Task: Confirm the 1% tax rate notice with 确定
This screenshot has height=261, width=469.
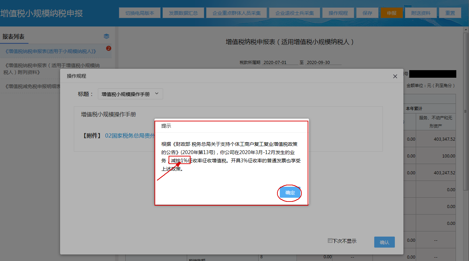Action: tap(289, 193)
